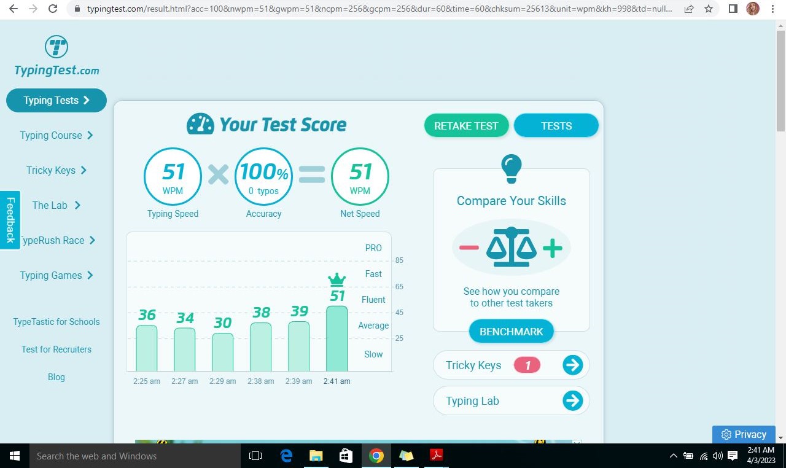This screenshot has width=786, height=468.
Task: Click the Typing Speed 51 WPM circle
Action: coord(173,176)
